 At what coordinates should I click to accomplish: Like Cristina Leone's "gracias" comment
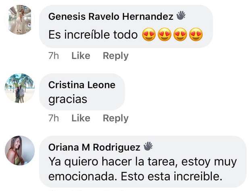[x=81, y=118]
